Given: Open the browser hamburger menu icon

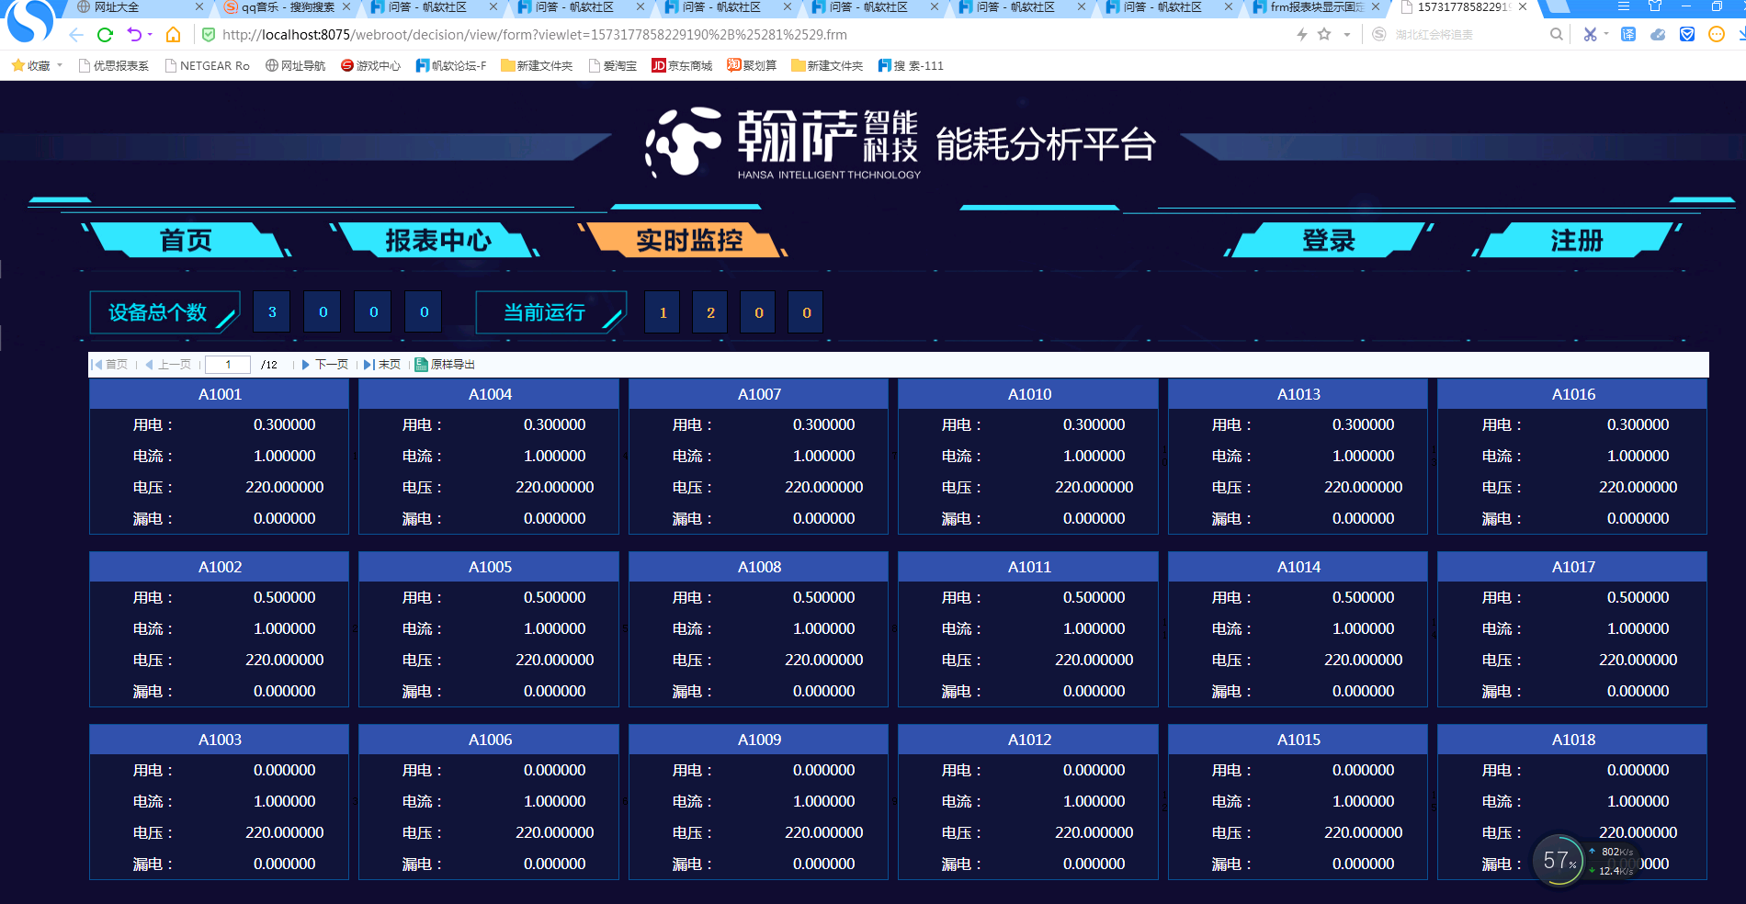Looking at the screenshot, I should [x=1624, y=6].
